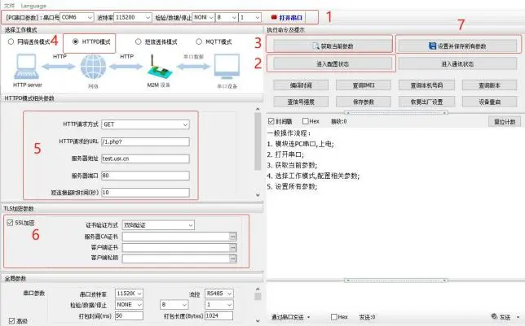Click the 打包时间(ms) input field
The height and width of the screenshot is (326, 525).
[129, 315]
